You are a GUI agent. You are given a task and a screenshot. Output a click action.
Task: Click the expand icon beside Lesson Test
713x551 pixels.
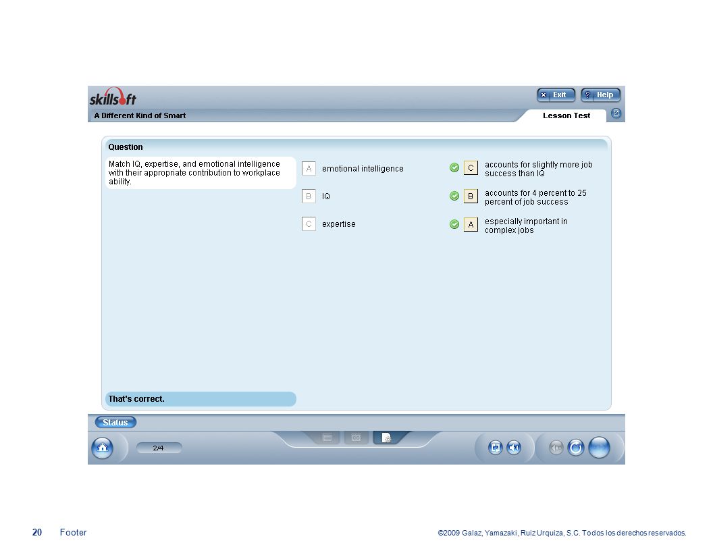pyautogui.click(x=616, y=113)
